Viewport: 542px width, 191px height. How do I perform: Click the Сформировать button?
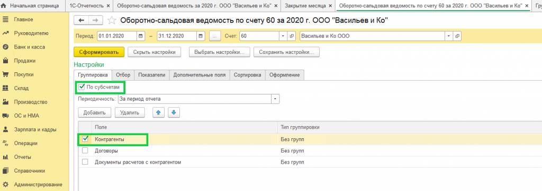(99, 52)
